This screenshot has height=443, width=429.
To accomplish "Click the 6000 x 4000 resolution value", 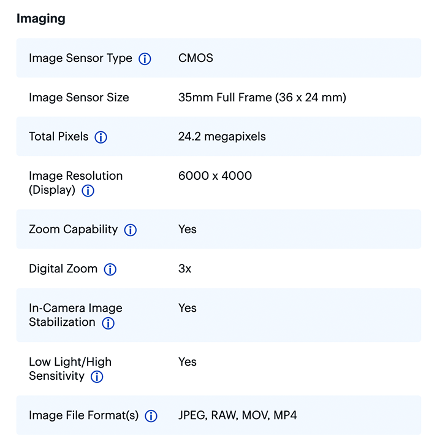I will click(214, 176).
